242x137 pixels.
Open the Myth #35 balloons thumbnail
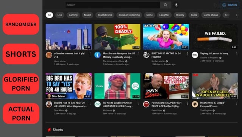pos(166,37)
